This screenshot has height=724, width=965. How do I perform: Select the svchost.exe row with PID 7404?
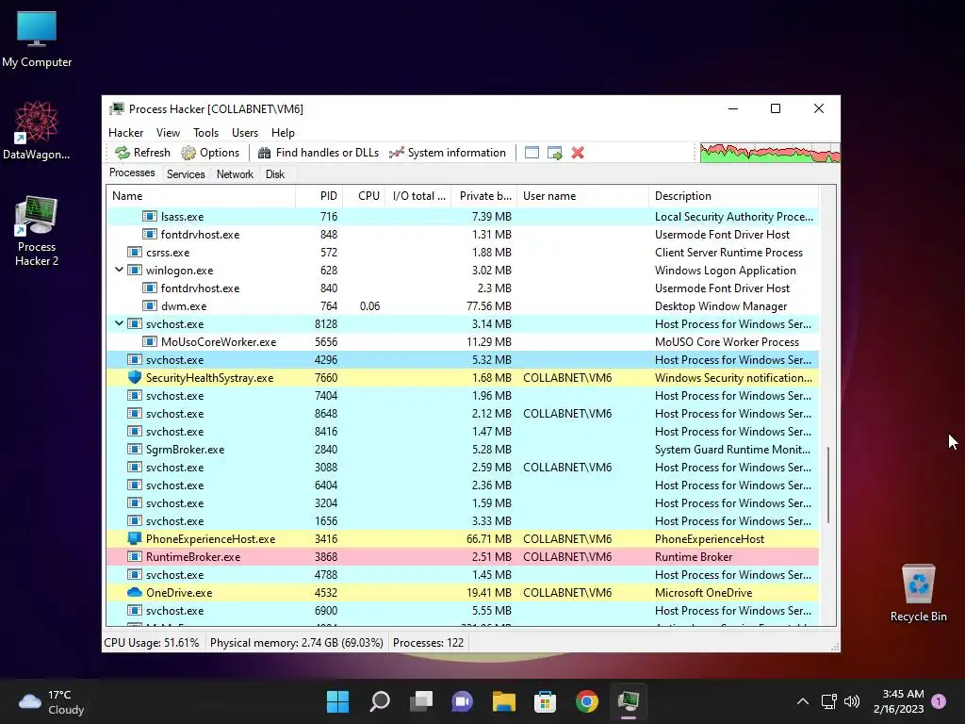coord(462,395)
